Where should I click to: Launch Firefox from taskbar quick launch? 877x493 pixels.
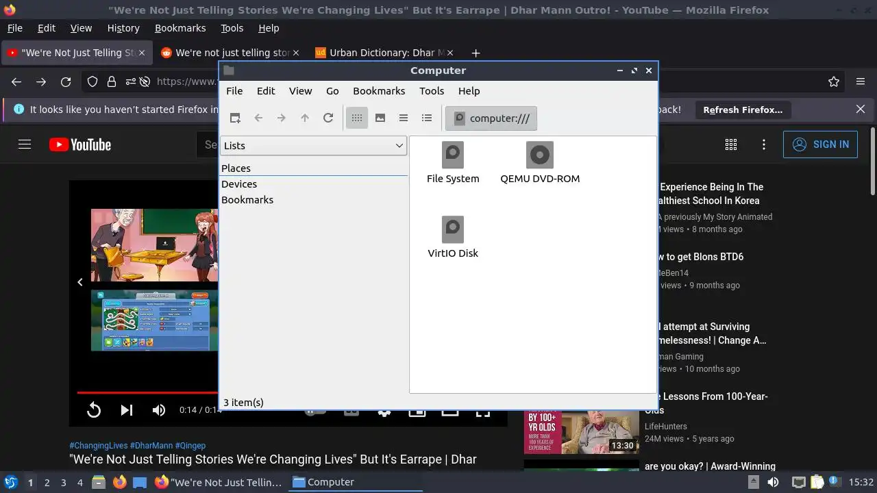tap(120, 482)
